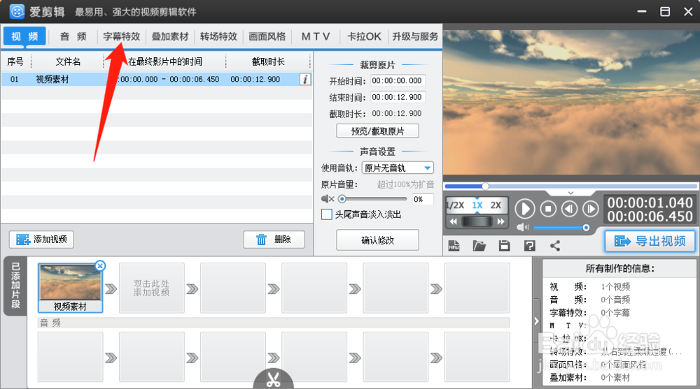The image size is (700, 389).
Task: Select 1/2X playback speed
Action: coord(456,205)
